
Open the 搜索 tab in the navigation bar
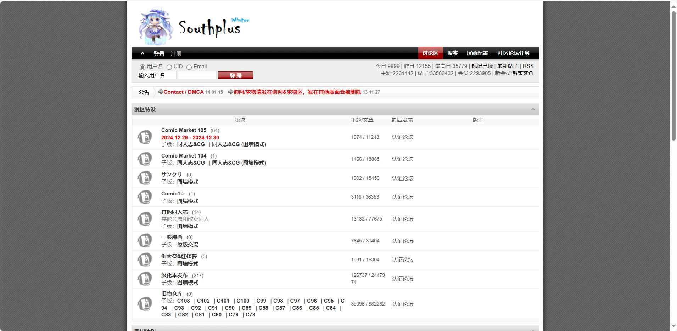tap(452, 53)
